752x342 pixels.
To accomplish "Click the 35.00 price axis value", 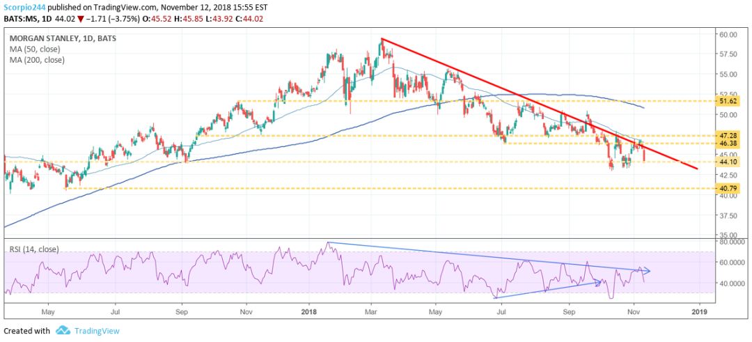I will point(730,235).
